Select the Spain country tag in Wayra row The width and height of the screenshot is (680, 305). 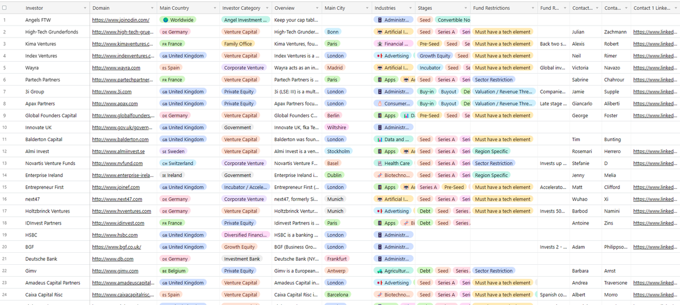pyautogui.click(x=171, y=67)
